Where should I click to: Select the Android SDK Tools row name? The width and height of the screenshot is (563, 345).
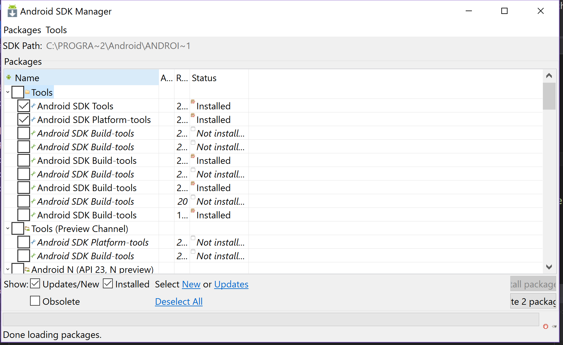(x=75, y=106)
